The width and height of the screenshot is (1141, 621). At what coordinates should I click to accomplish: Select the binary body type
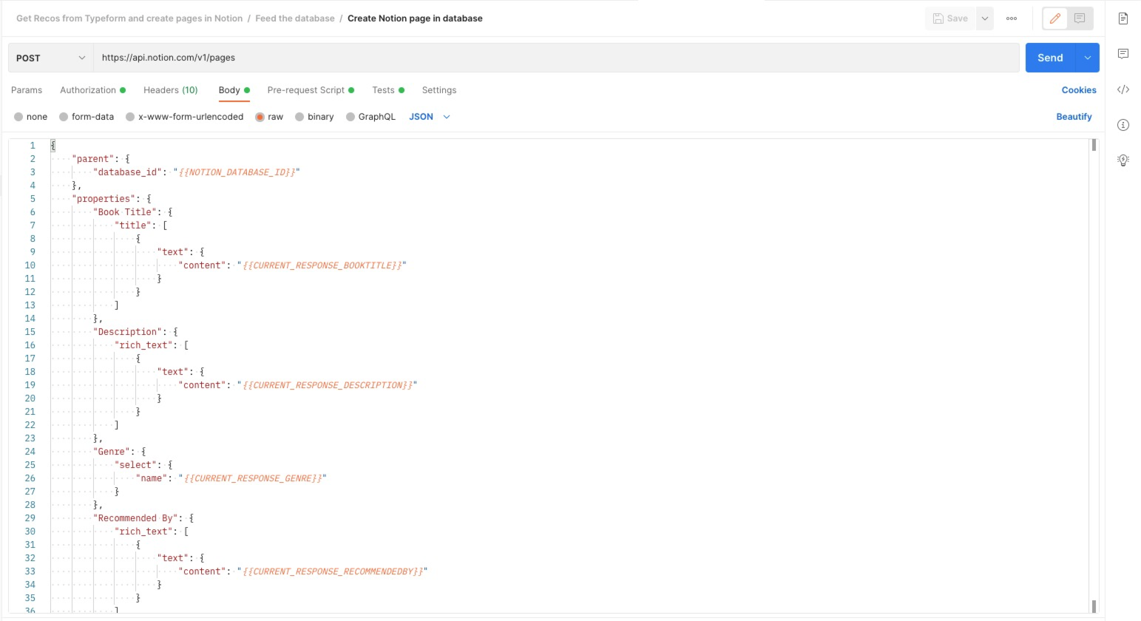click(314, 117)
